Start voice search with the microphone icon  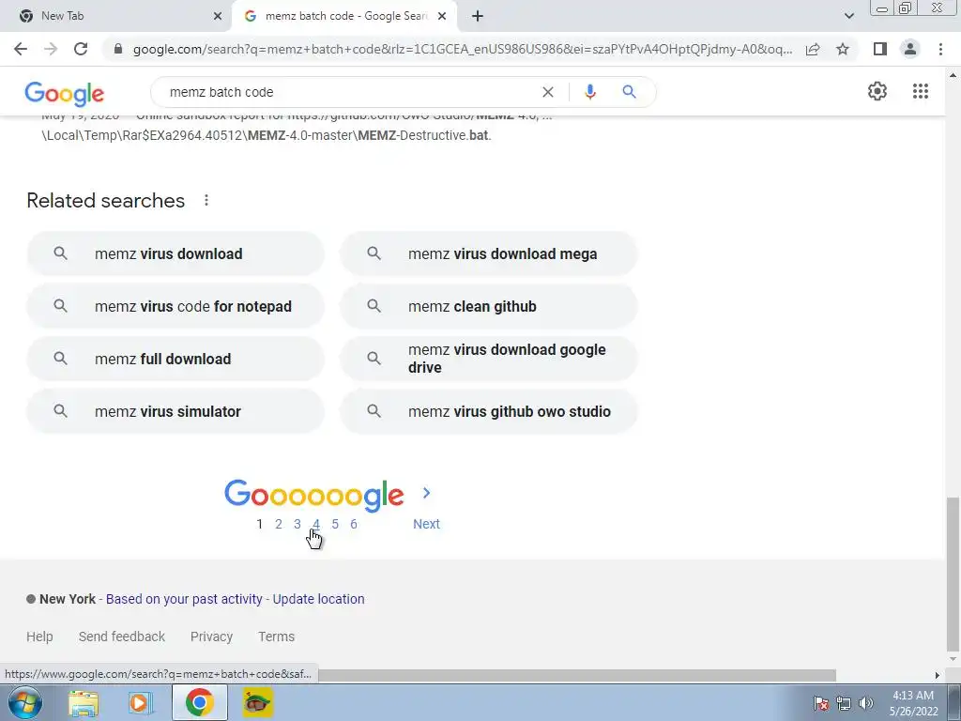(589, 92)
